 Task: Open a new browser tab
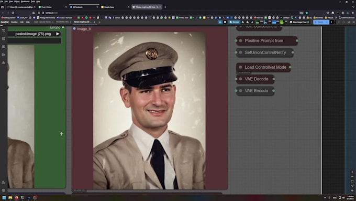(x=165, y=7)
